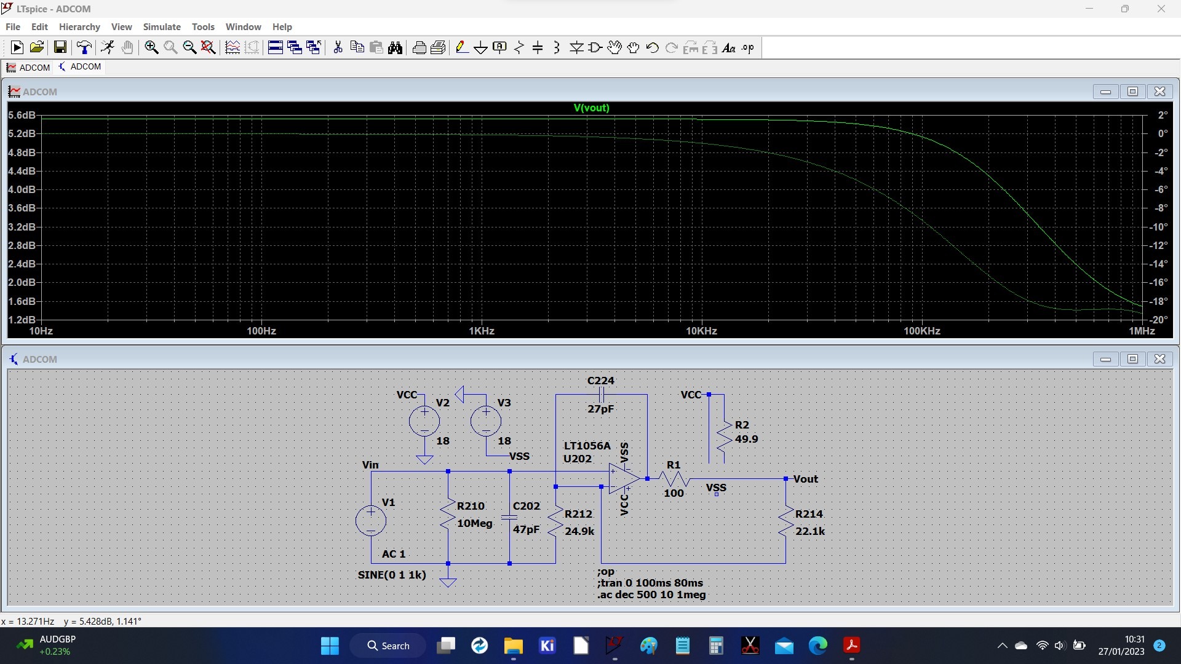Screen dimensions: 1181x664
Task: Select the Draw Wire pencil tool
Action: [x=462, y=47]
